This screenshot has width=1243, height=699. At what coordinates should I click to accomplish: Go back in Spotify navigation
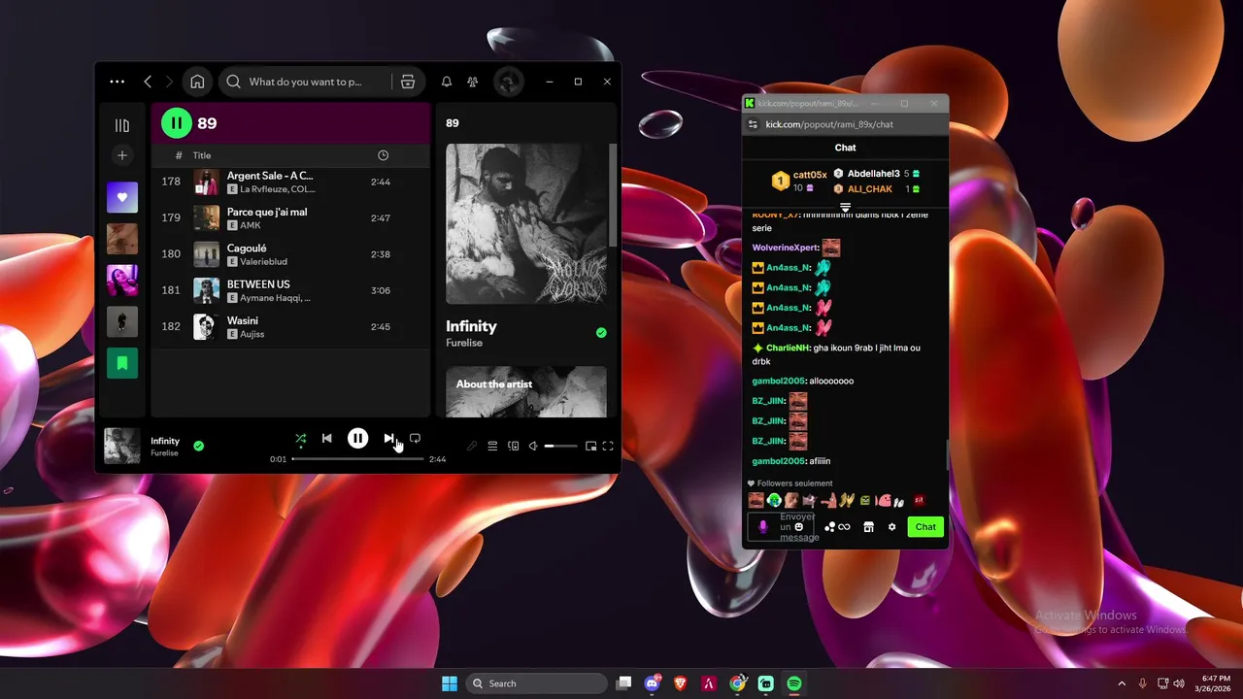click(x=148, y=82)
